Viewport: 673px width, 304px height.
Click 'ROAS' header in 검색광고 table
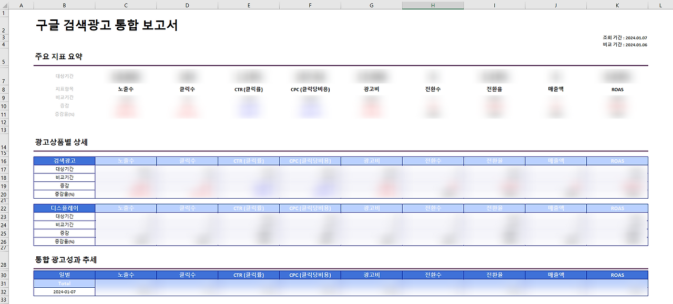pos(617,161)
